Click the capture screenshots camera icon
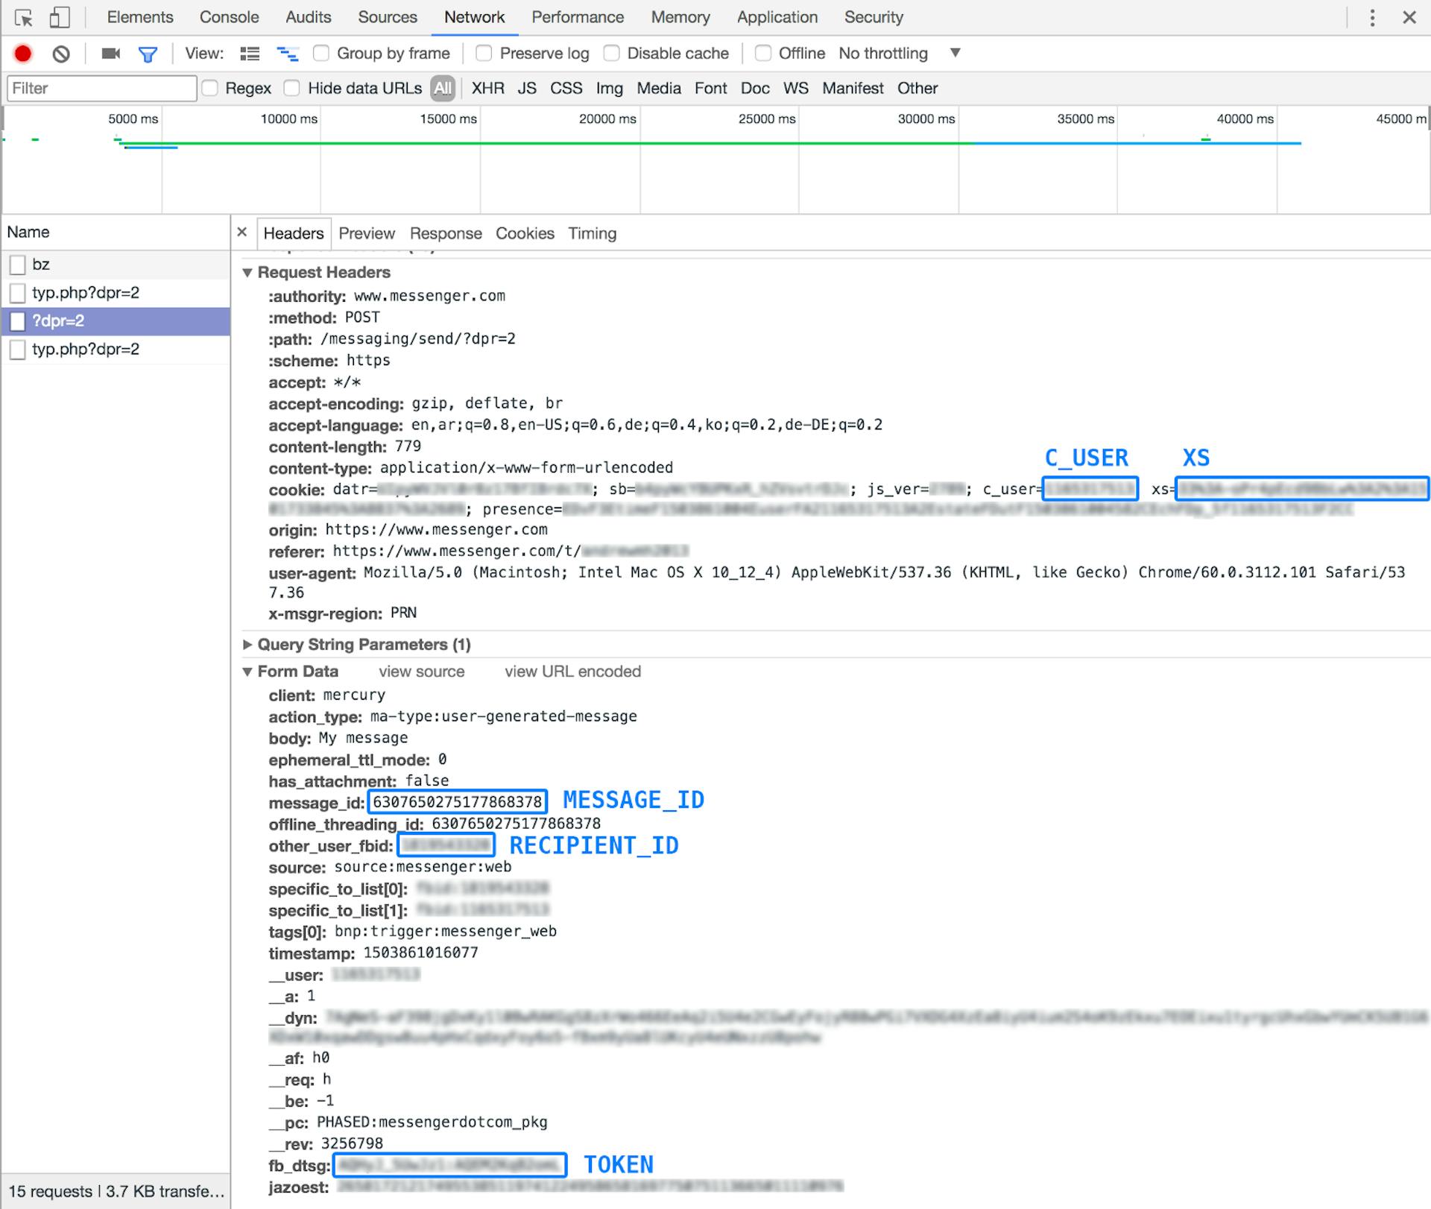The image size is (1431, 1209). (111, 54)
